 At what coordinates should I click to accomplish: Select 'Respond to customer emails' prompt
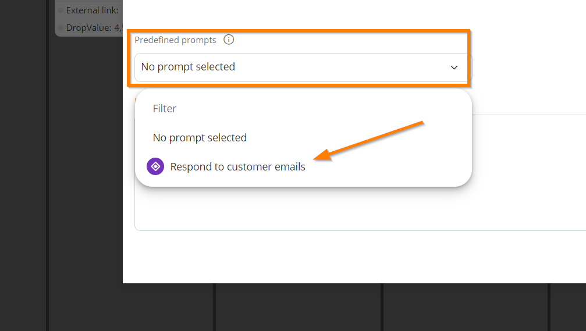coord(237,166)
